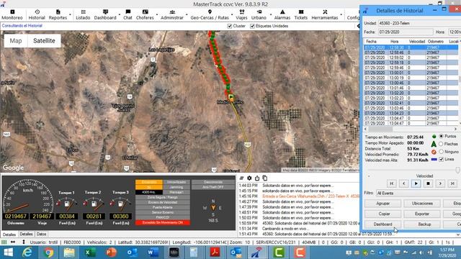Switch to the Detalles tab below gauges
Image resolution: width=461 pixels, height=259 pixels.
pos(9,235)
